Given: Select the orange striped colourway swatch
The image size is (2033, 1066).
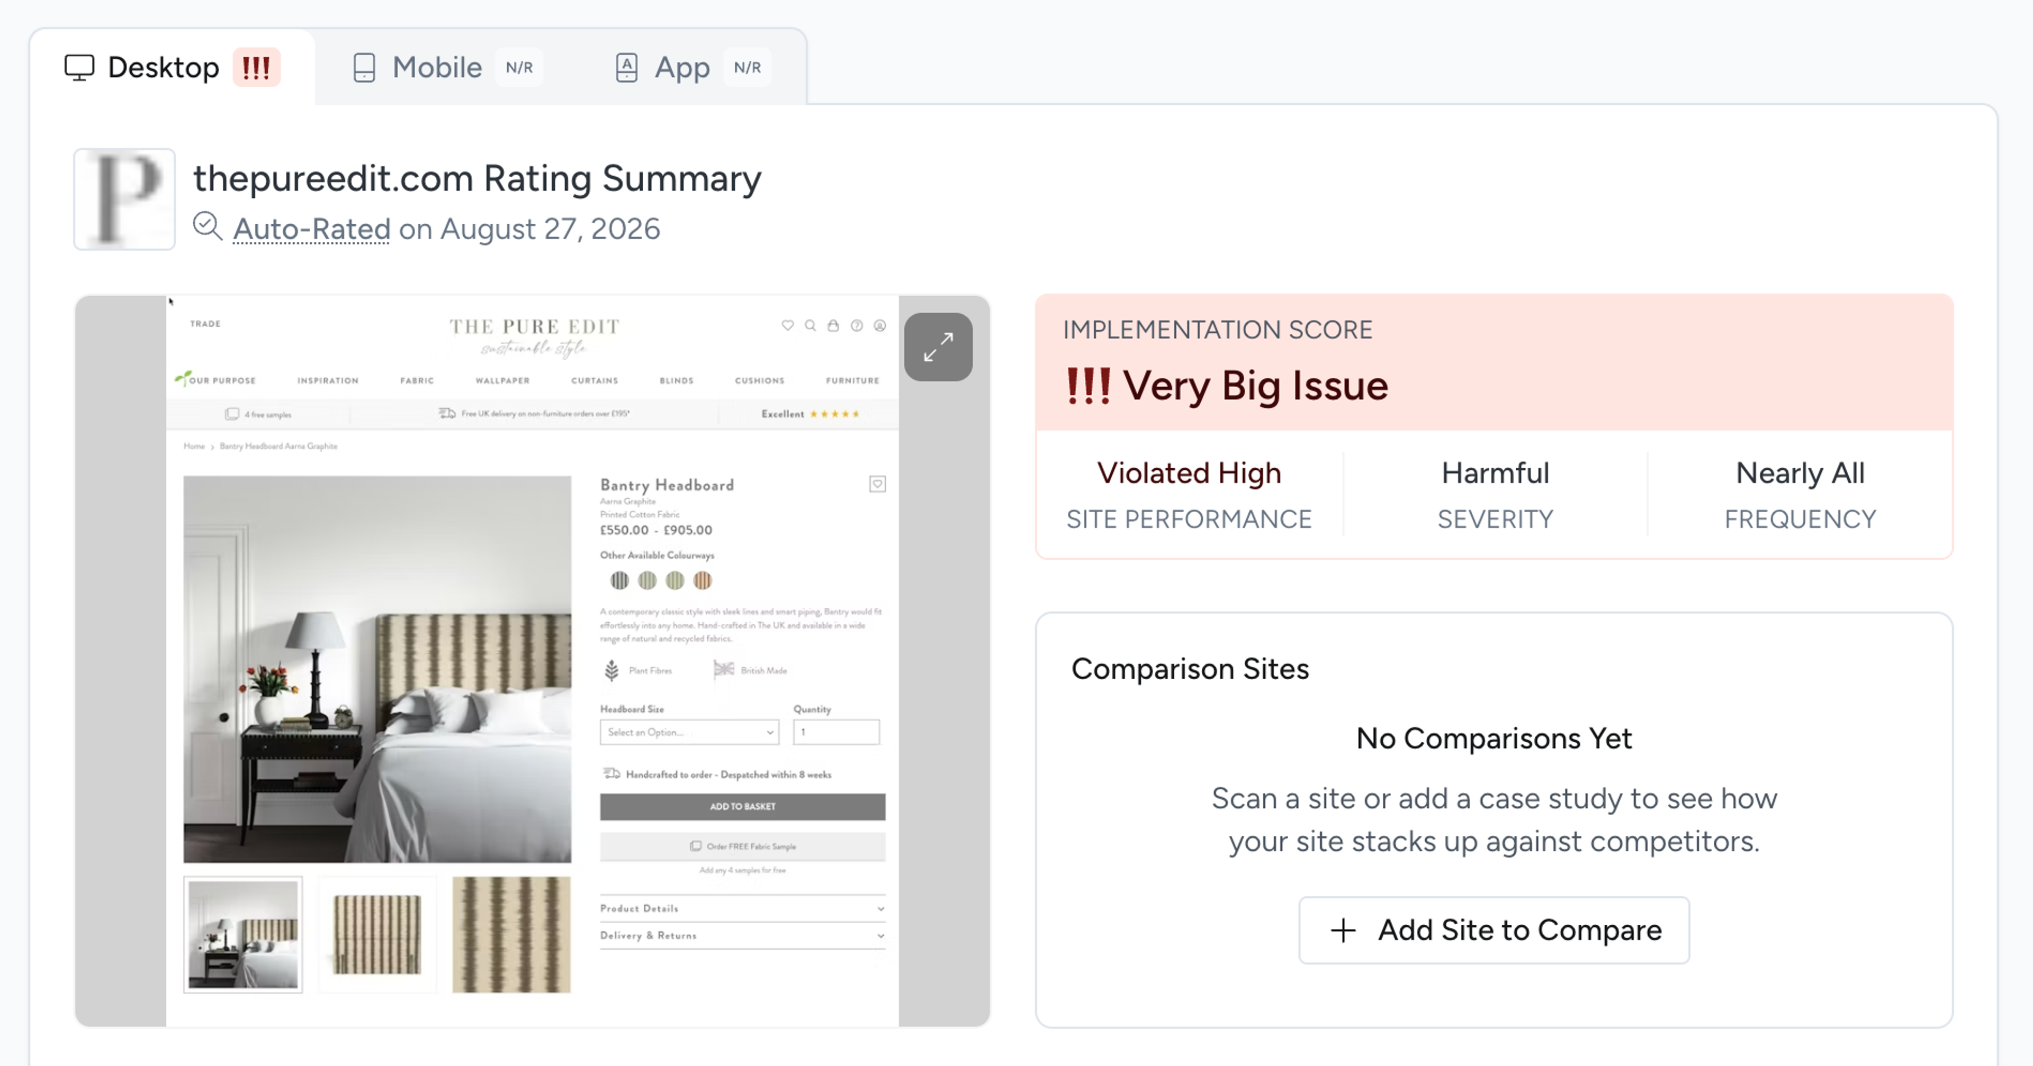Looking at the screenshot, I should pyautogui.click(x=703, y=581).
